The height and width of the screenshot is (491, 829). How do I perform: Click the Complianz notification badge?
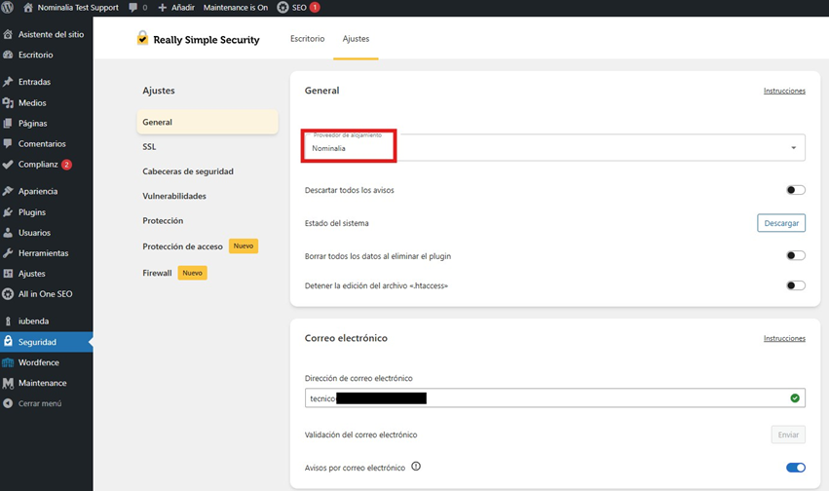click(x=66, y=165)
